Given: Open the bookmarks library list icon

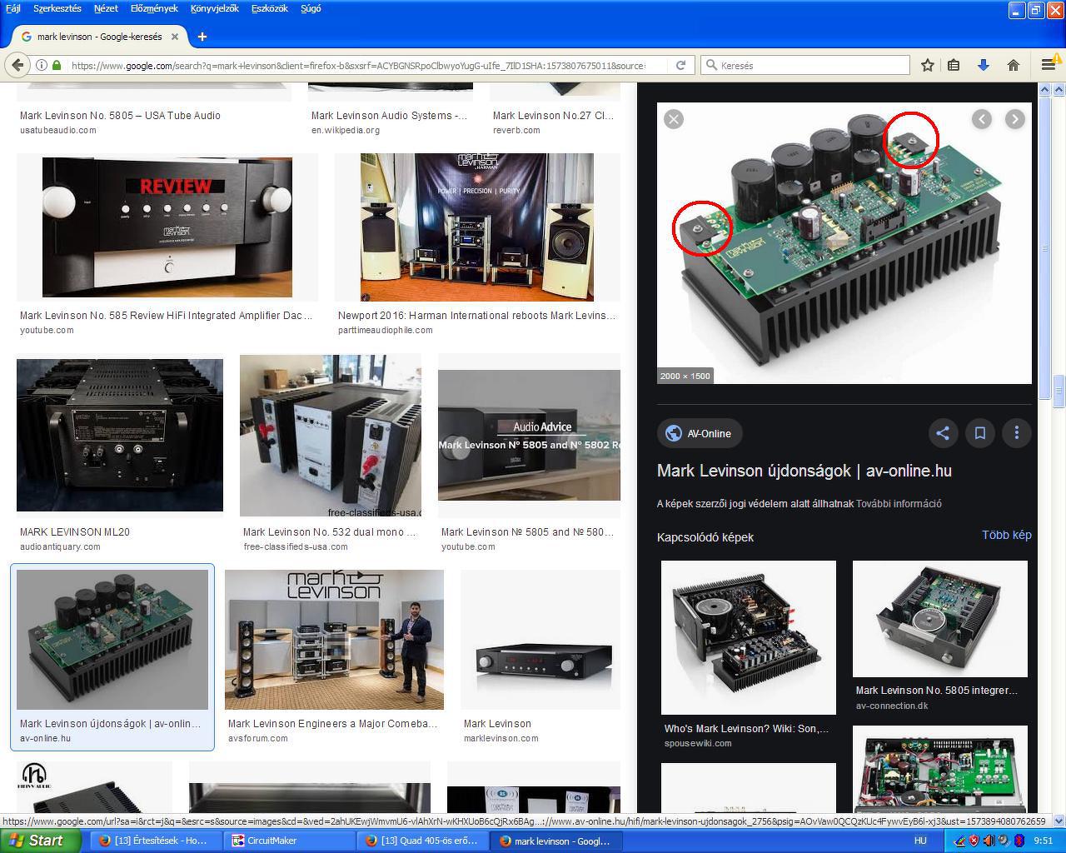Looking at the screenshot, I should (954, 65).
